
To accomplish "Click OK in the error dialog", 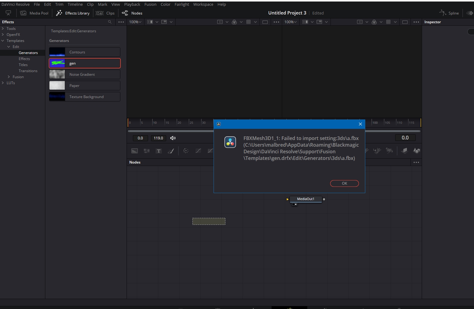I will (344, 183).
